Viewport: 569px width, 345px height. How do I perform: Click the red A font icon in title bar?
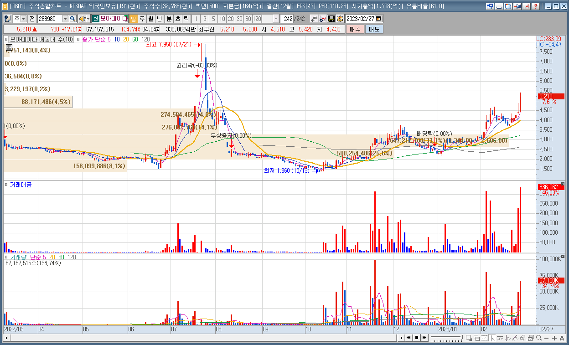[x=527, y=6]
